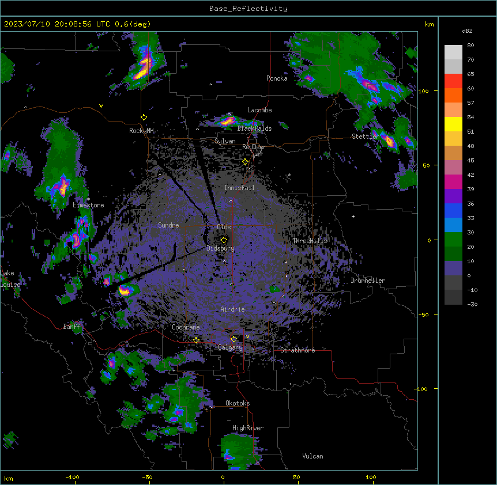
Task: Select the blue 33-36 dBZ legend swatch
Action: 453,210
